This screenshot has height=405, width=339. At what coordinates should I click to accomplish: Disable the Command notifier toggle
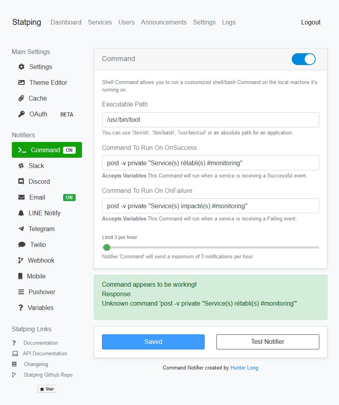[x=304, y=59]
